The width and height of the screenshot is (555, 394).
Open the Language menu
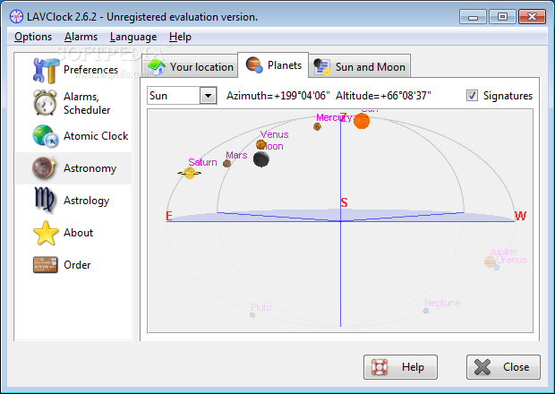click(x=133, y=38)
